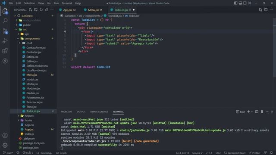Add a new terminal with plus icon
Screen dimensions: 276x155
pos(248,112)
